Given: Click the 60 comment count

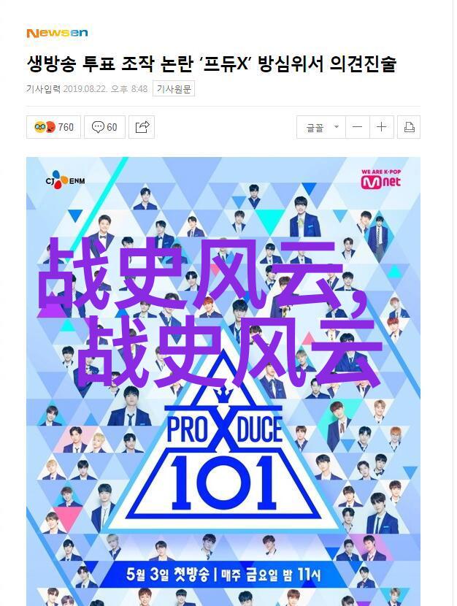Looking at the screenshot, I should coord(112,127).
